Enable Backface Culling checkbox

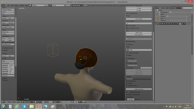pyautogui.click(x=127, y=85)
